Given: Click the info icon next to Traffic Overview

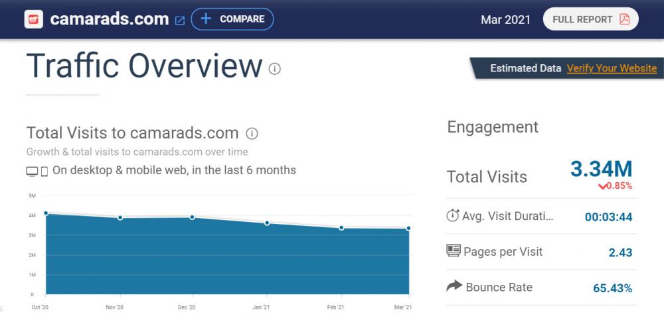Looking at the screenshot, I should point(275,69).
